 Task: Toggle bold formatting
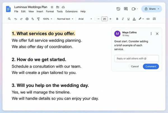117,19
